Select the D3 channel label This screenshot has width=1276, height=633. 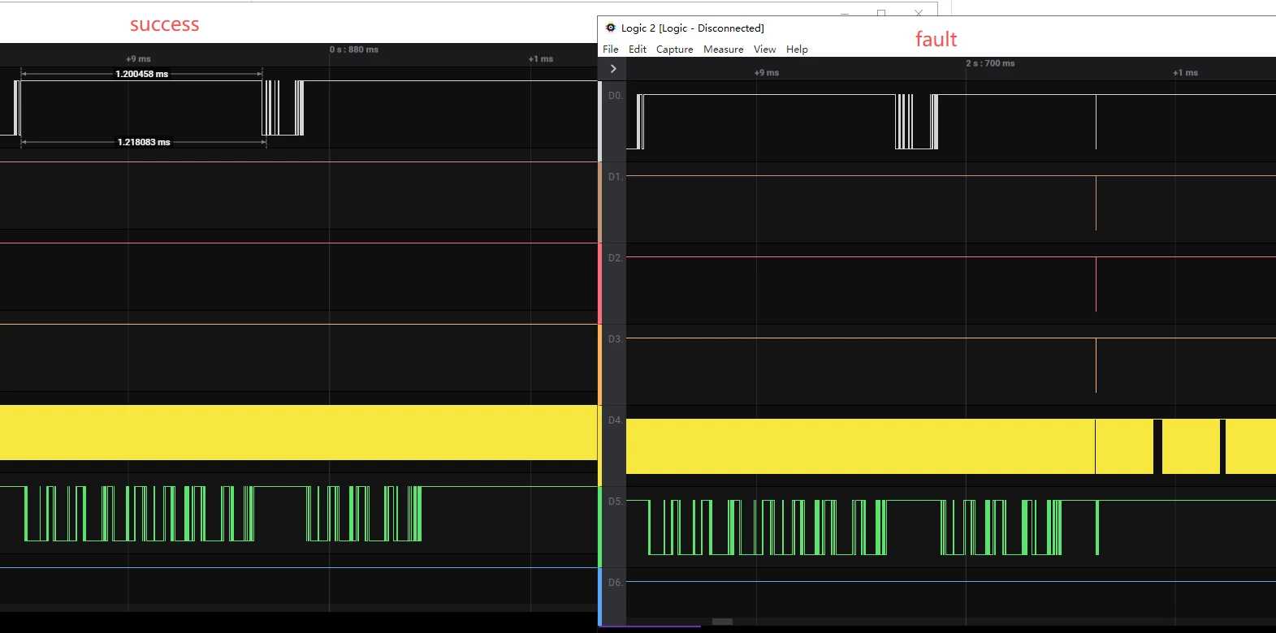click(x=615, y=339)
